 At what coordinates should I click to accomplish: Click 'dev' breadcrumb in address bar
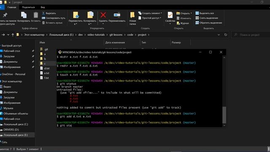(x=81, y=35)
